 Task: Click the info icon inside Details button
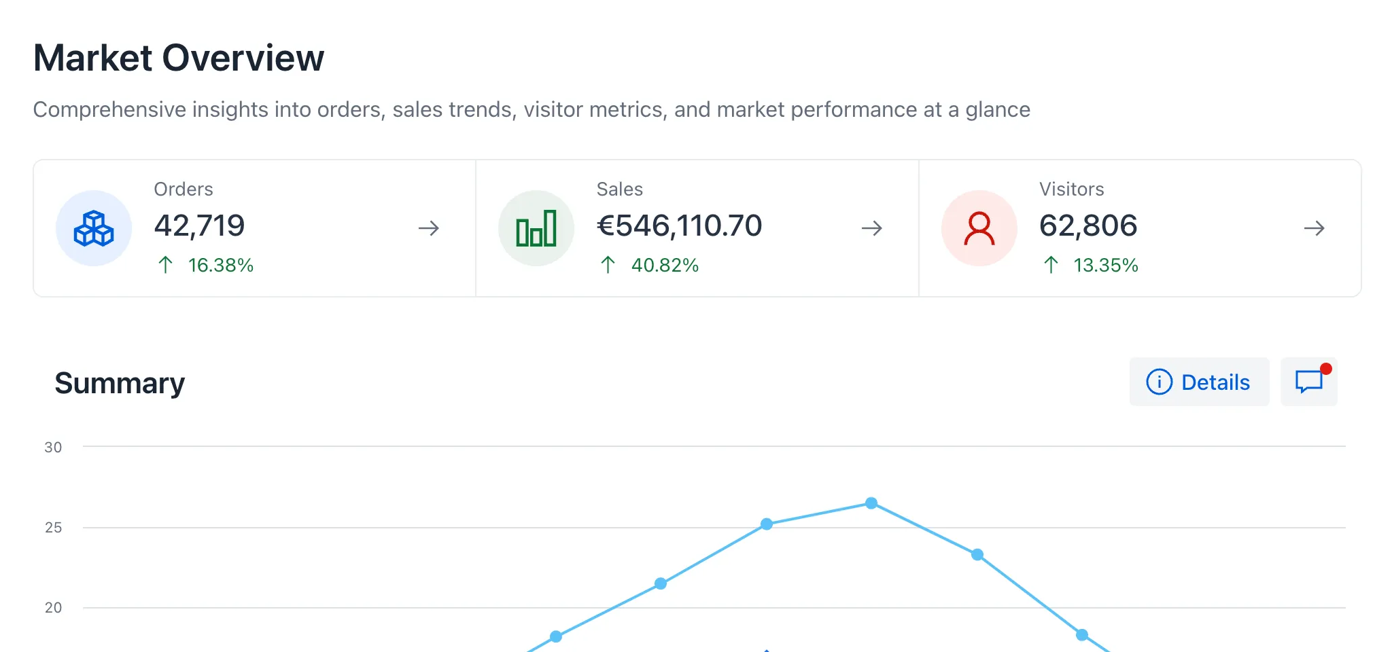(1160, 382)
